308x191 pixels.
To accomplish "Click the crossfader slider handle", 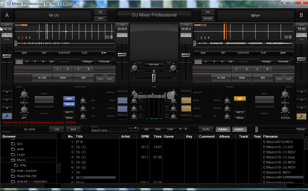I will point(154,78).
